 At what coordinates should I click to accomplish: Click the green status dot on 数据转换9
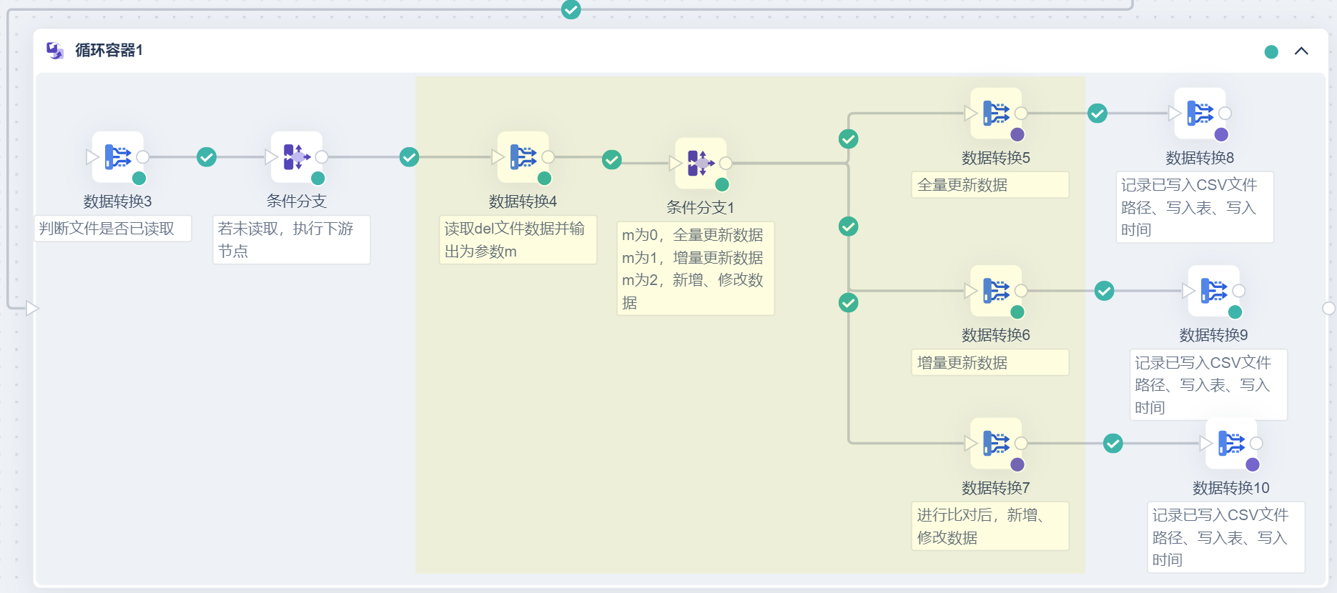pos(1235,312)
